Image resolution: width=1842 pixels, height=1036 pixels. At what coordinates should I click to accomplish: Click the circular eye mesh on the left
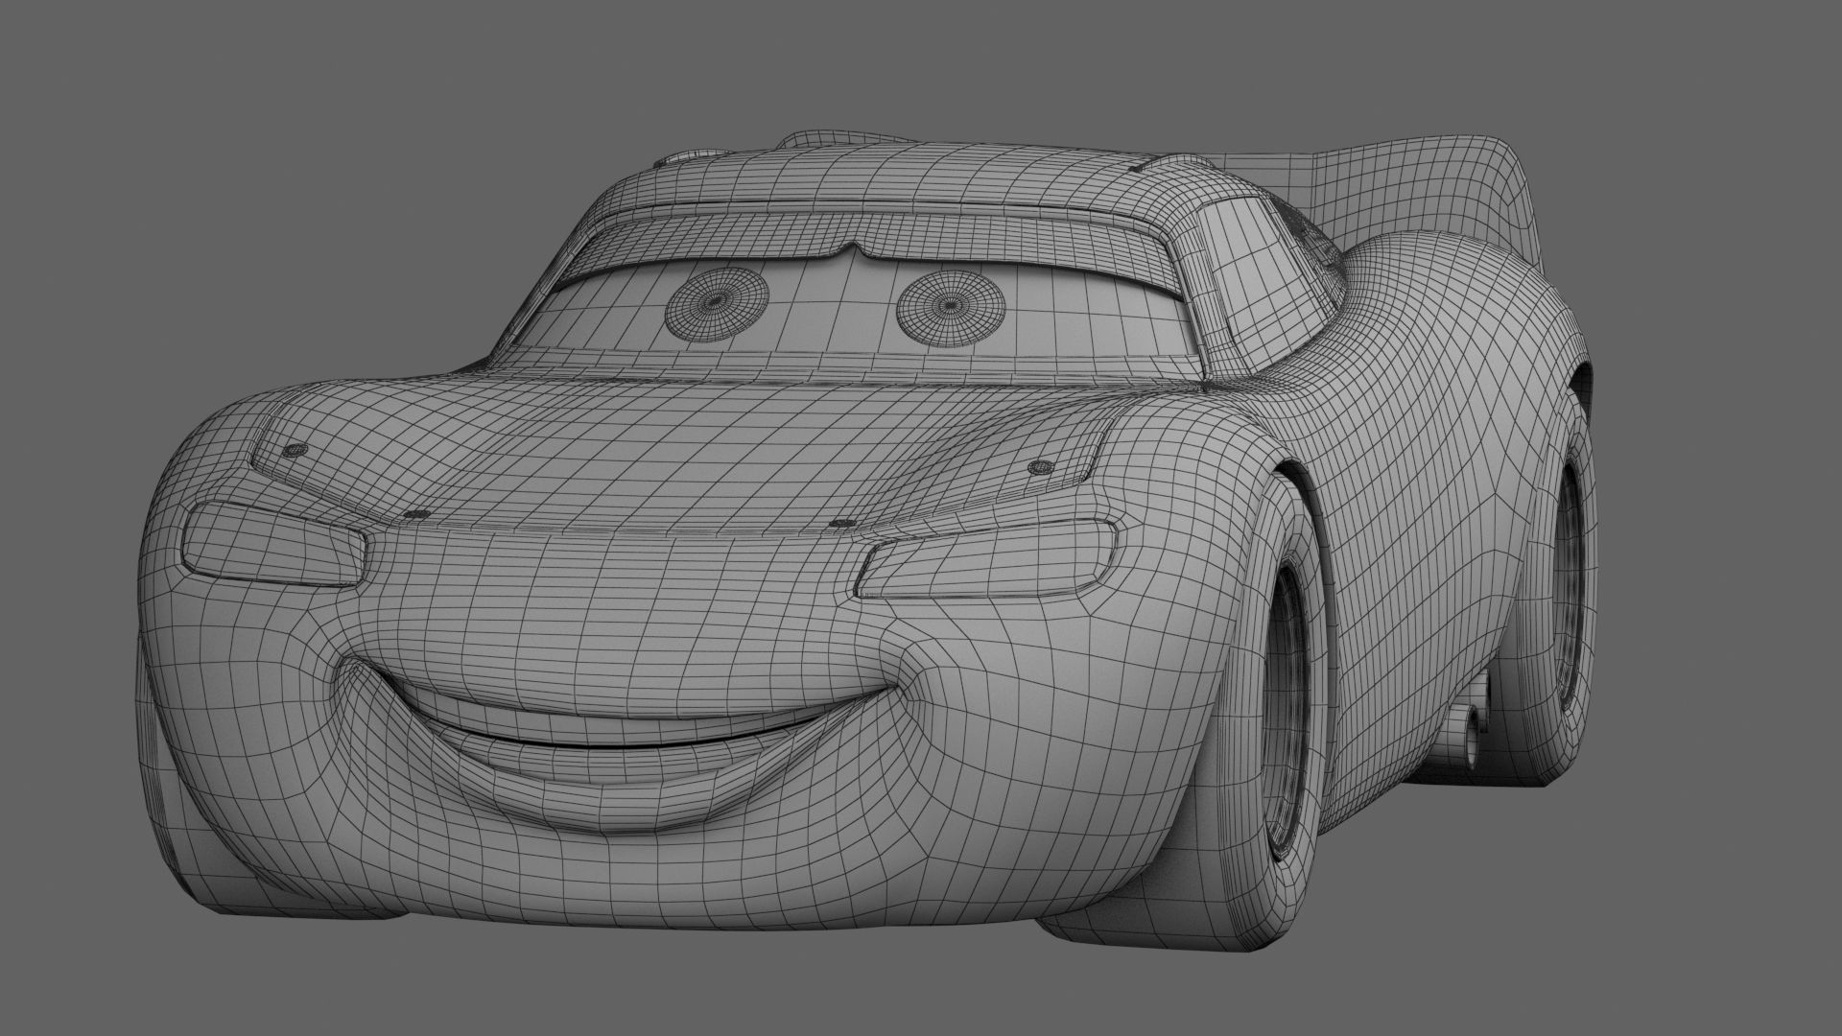coord(717,303)
